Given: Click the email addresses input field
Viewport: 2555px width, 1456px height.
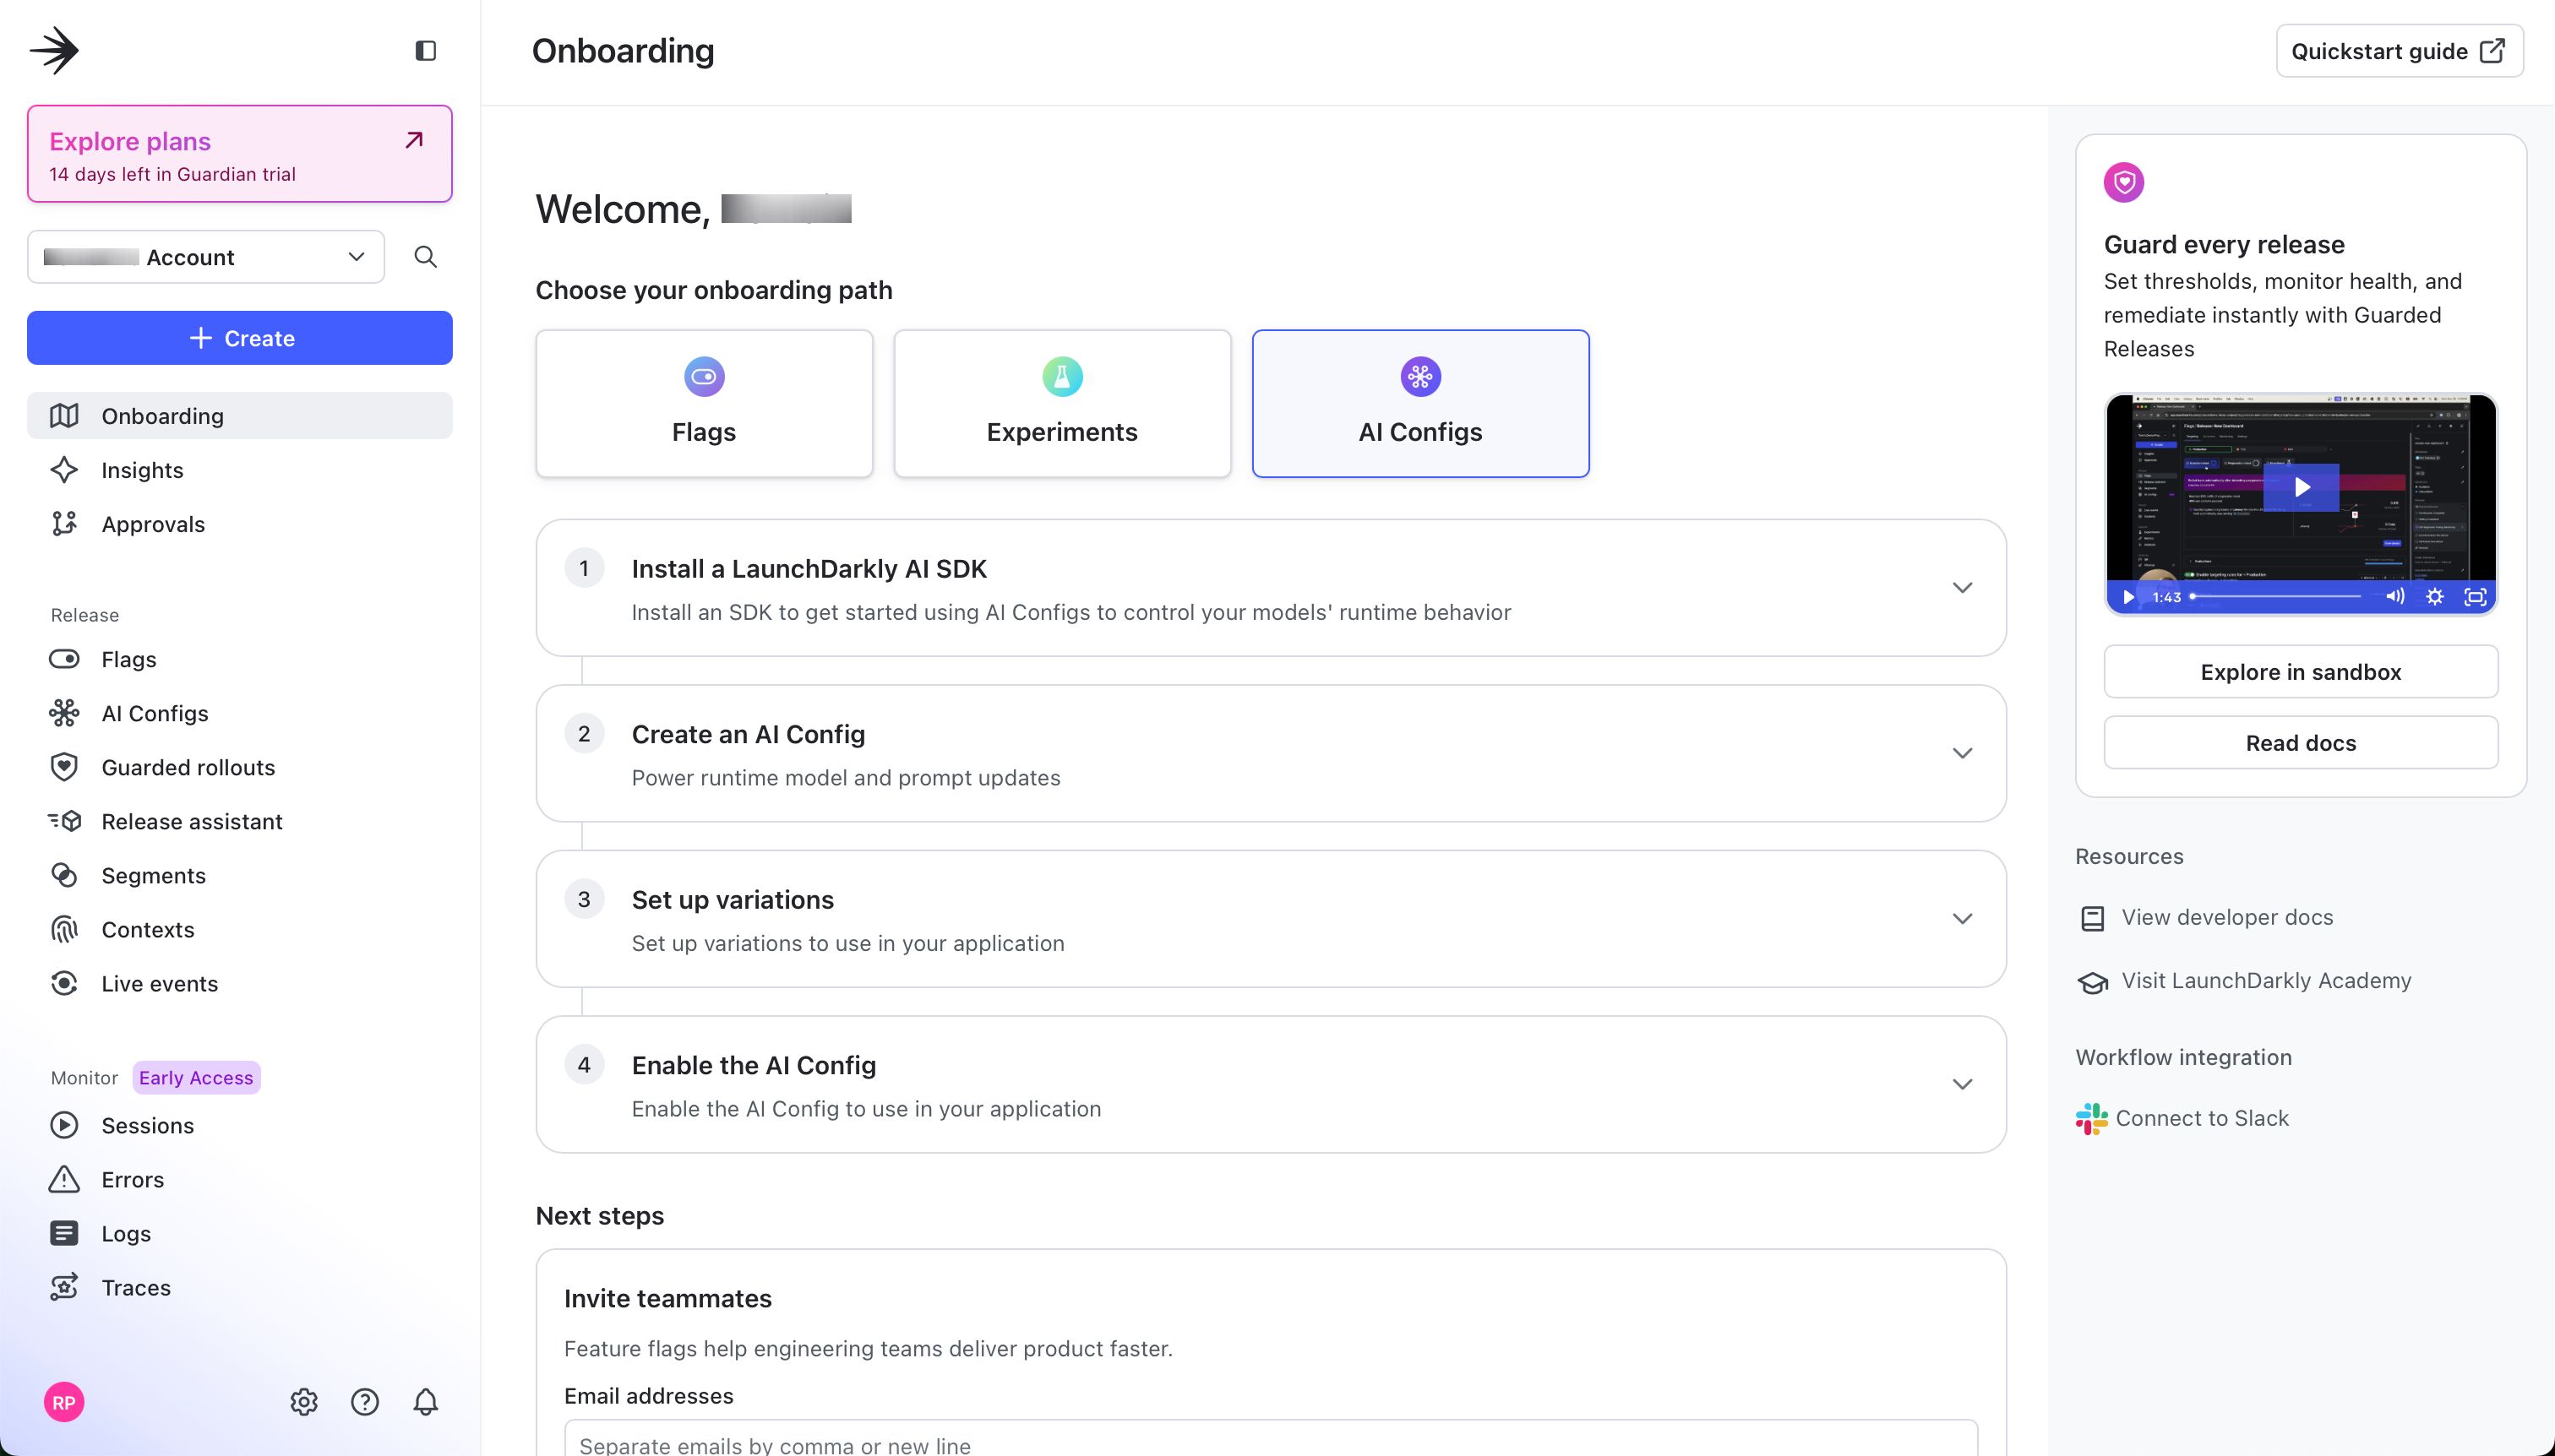Looking at the screenshot, I should pos(1271,1438).
